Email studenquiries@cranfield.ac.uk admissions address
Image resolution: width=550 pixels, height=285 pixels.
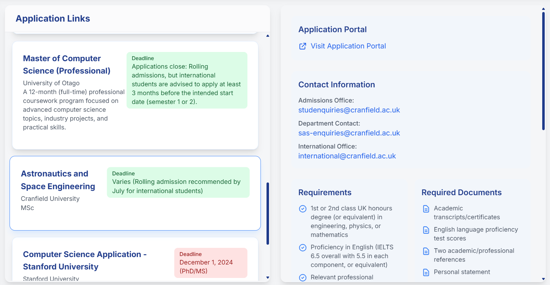[x=349, y=110]
